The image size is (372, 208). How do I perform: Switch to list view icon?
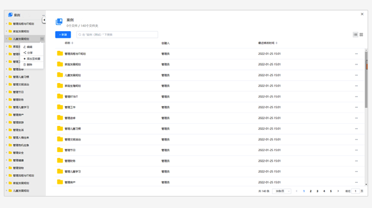click(355, 34)
